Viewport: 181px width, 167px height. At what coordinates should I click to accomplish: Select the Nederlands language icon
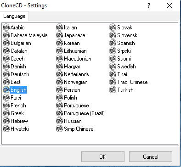59,74
